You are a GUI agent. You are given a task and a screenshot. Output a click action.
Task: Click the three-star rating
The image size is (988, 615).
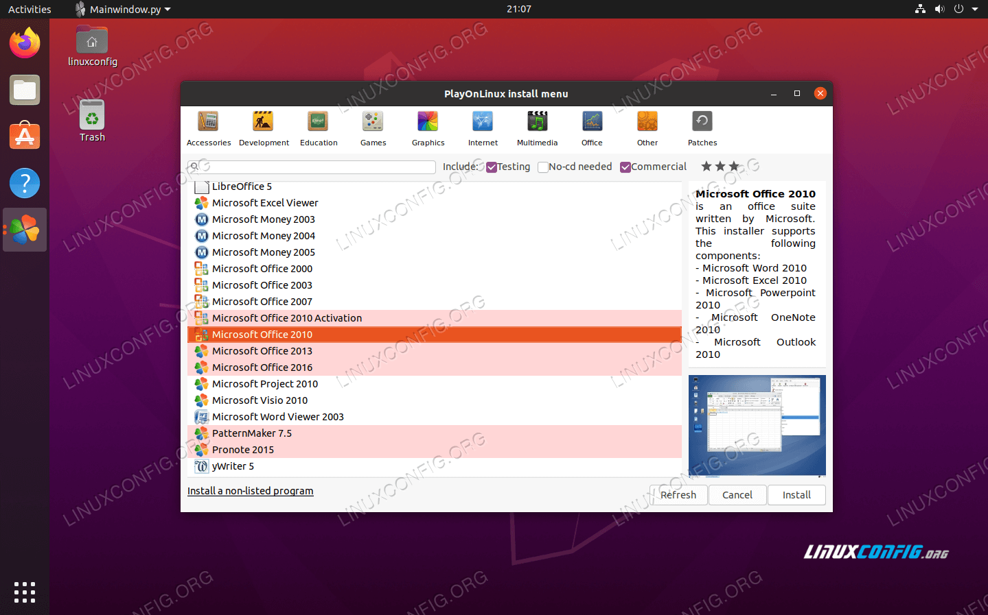click(720, 167)
